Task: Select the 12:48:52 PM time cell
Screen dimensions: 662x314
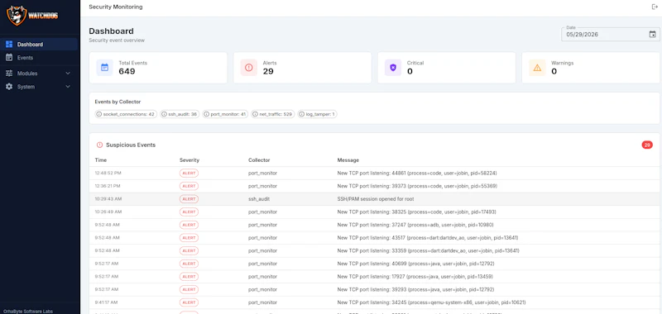Action: click(108, 174)
